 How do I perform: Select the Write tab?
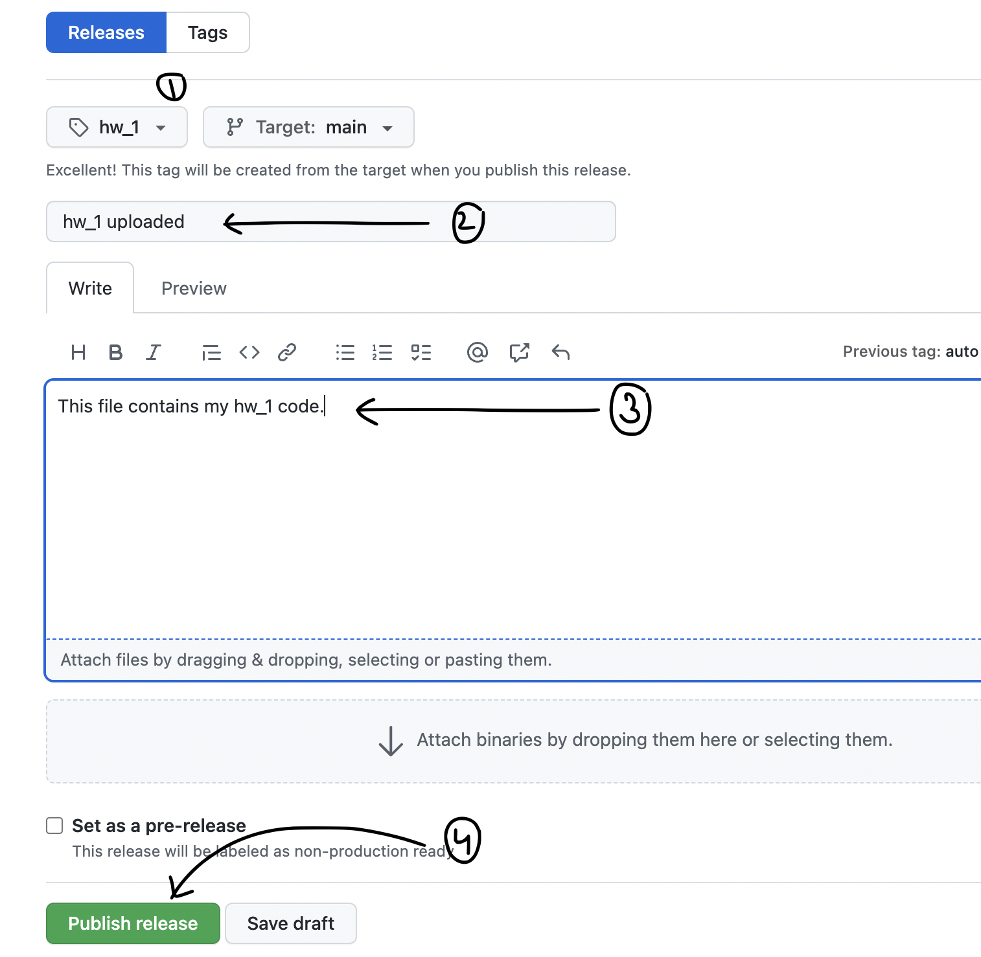(x=90, y=288)
